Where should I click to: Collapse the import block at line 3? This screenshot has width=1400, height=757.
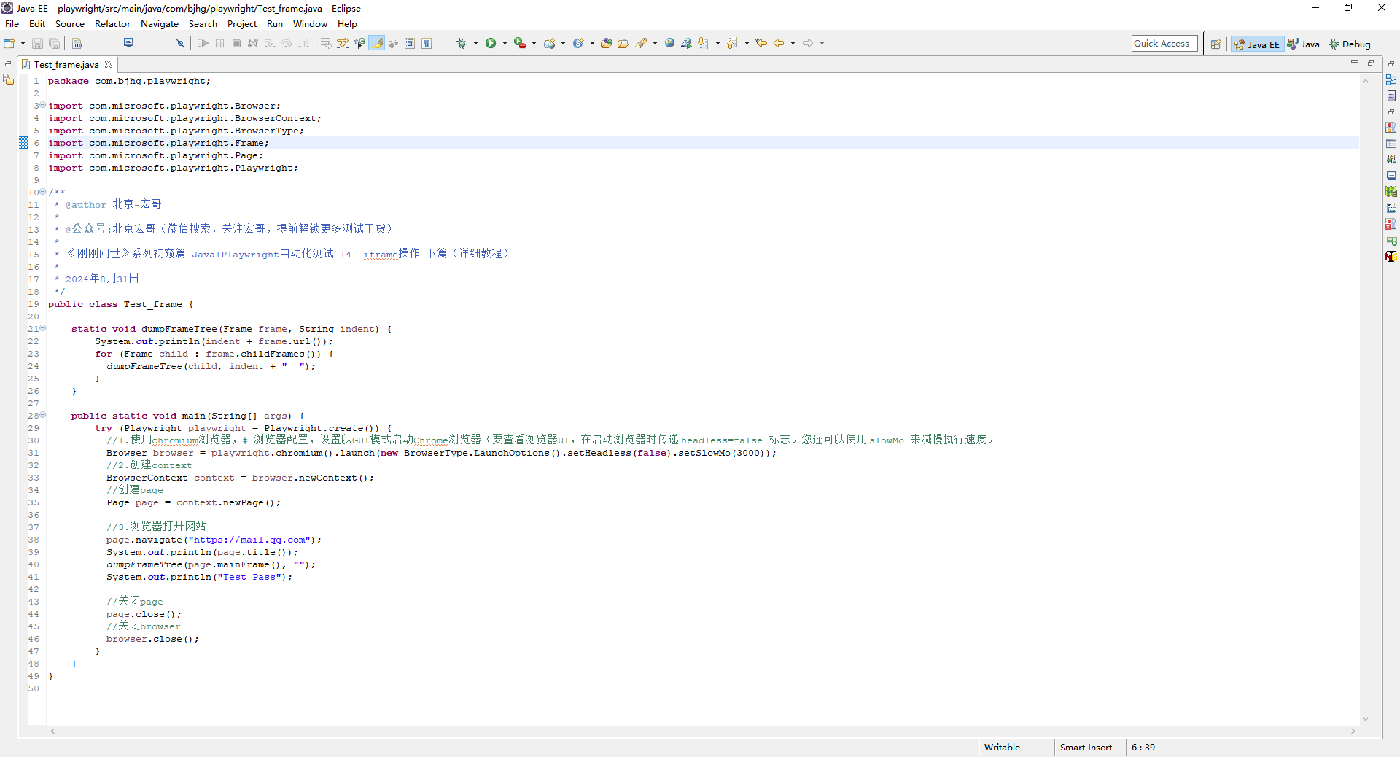point(42,106)
